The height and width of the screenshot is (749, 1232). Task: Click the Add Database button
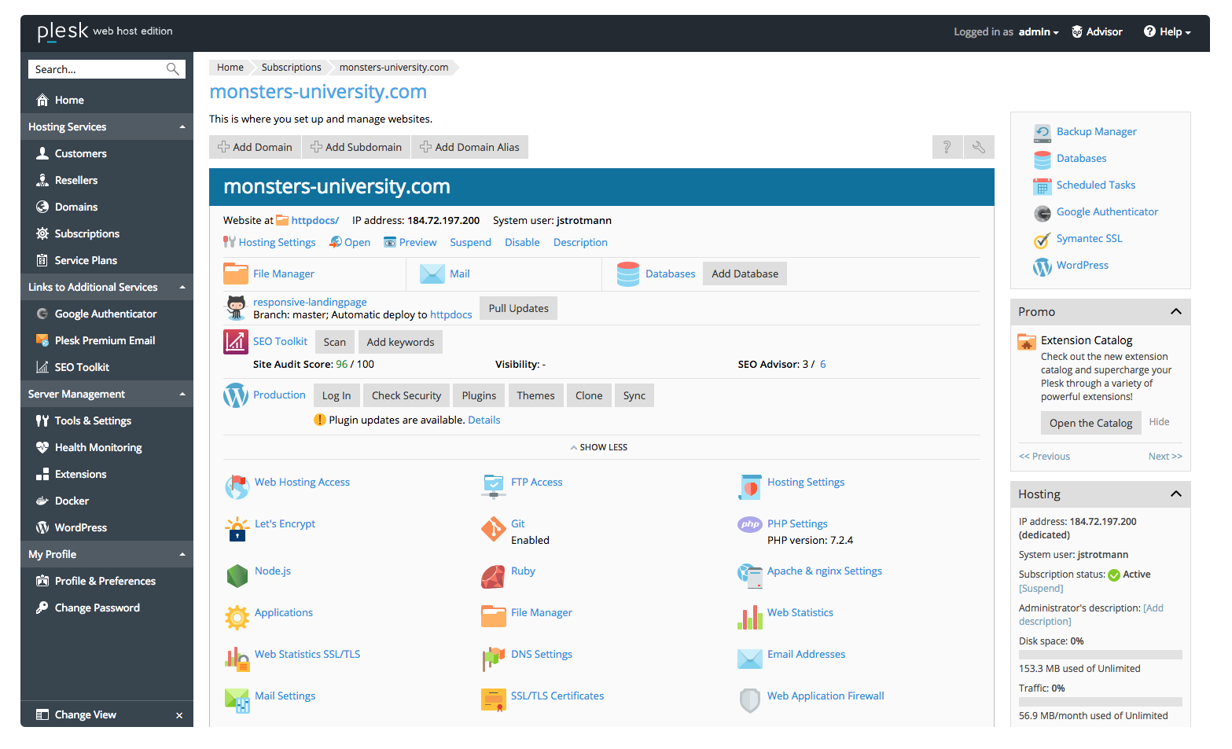pos(745,274)
